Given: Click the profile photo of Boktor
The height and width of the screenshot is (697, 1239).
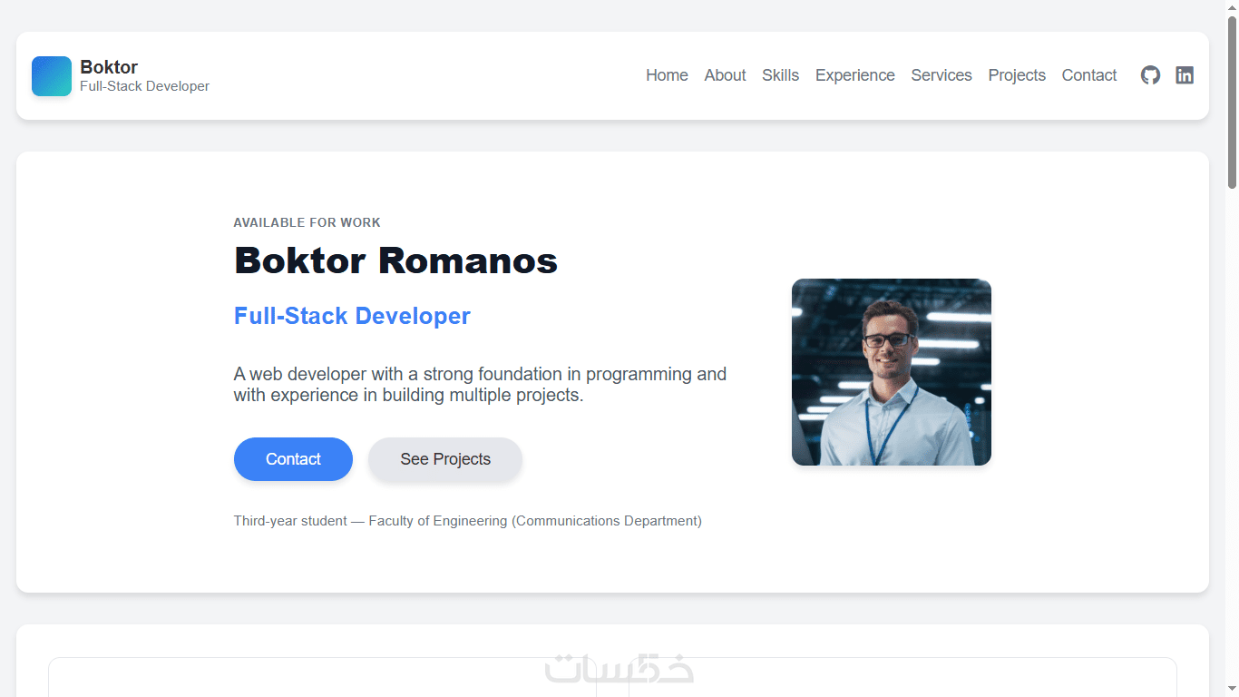Looking at the screenshot, I should (x=892, y=372).
